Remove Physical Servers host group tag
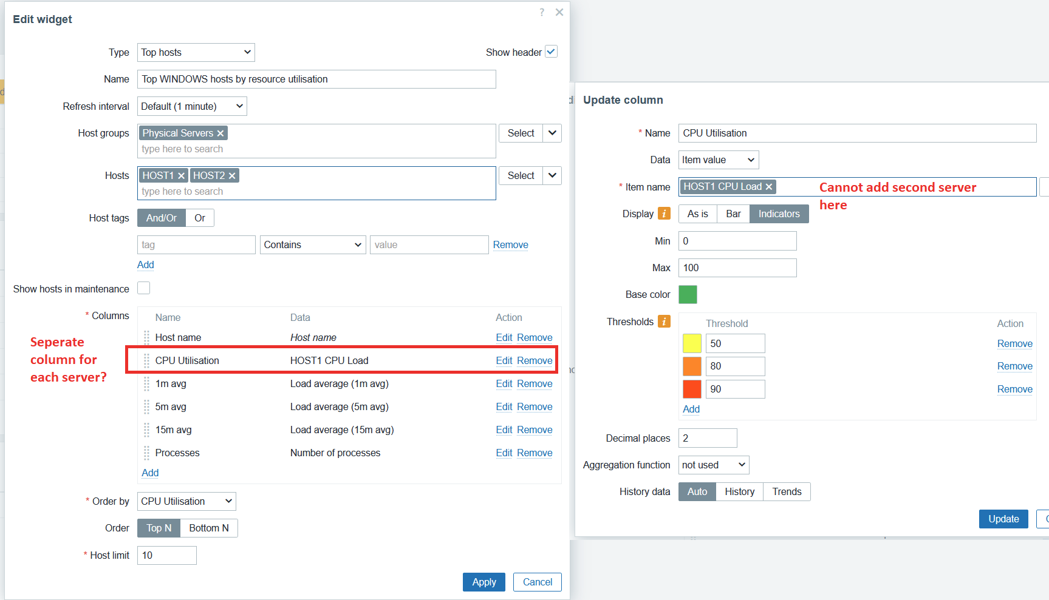 coord(220,133)
